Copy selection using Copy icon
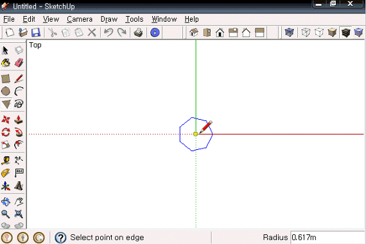Screen dimensions: 366x244 [66, 33]
